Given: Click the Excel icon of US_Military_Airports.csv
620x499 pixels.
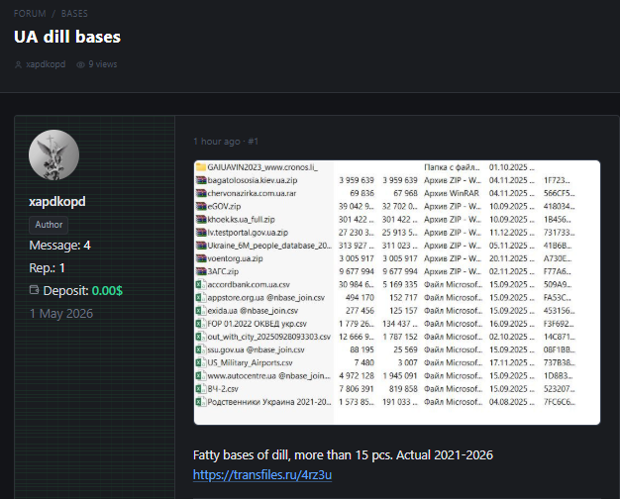Looking at the screenshot, I should coord(201,363).
